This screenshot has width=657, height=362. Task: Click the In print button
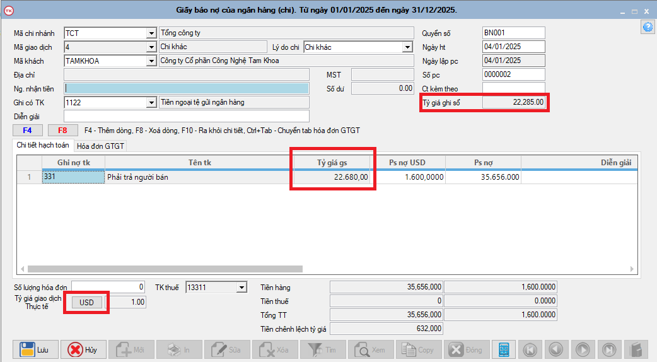click(179, 349)
